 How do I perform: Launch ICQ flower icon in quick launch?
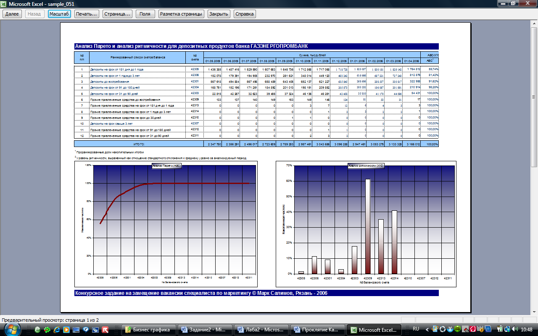47,330
